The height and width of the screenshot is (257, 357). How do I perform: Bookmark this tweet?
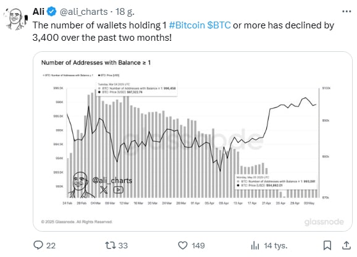point(327,245)
